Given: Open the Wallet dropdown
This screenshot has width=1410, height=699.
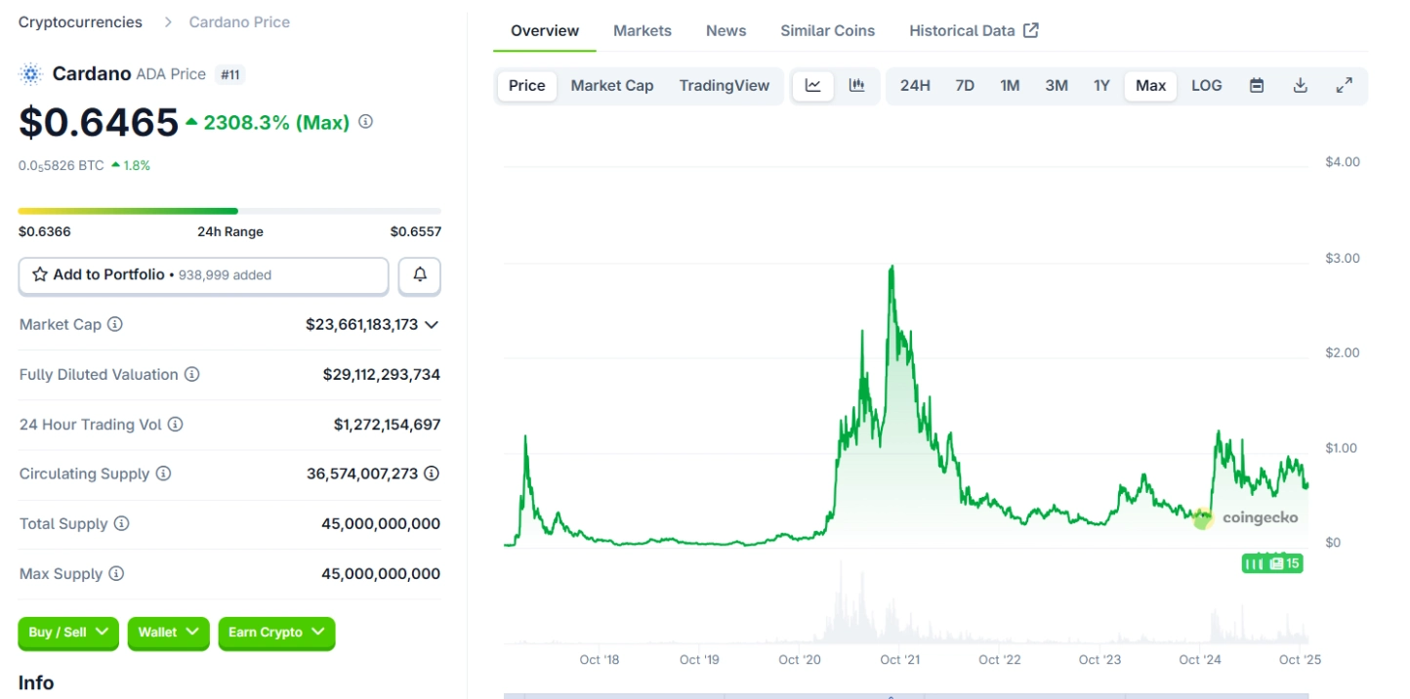Looking at the screenshot, I should pyautogui.click(x=168, y=633).
